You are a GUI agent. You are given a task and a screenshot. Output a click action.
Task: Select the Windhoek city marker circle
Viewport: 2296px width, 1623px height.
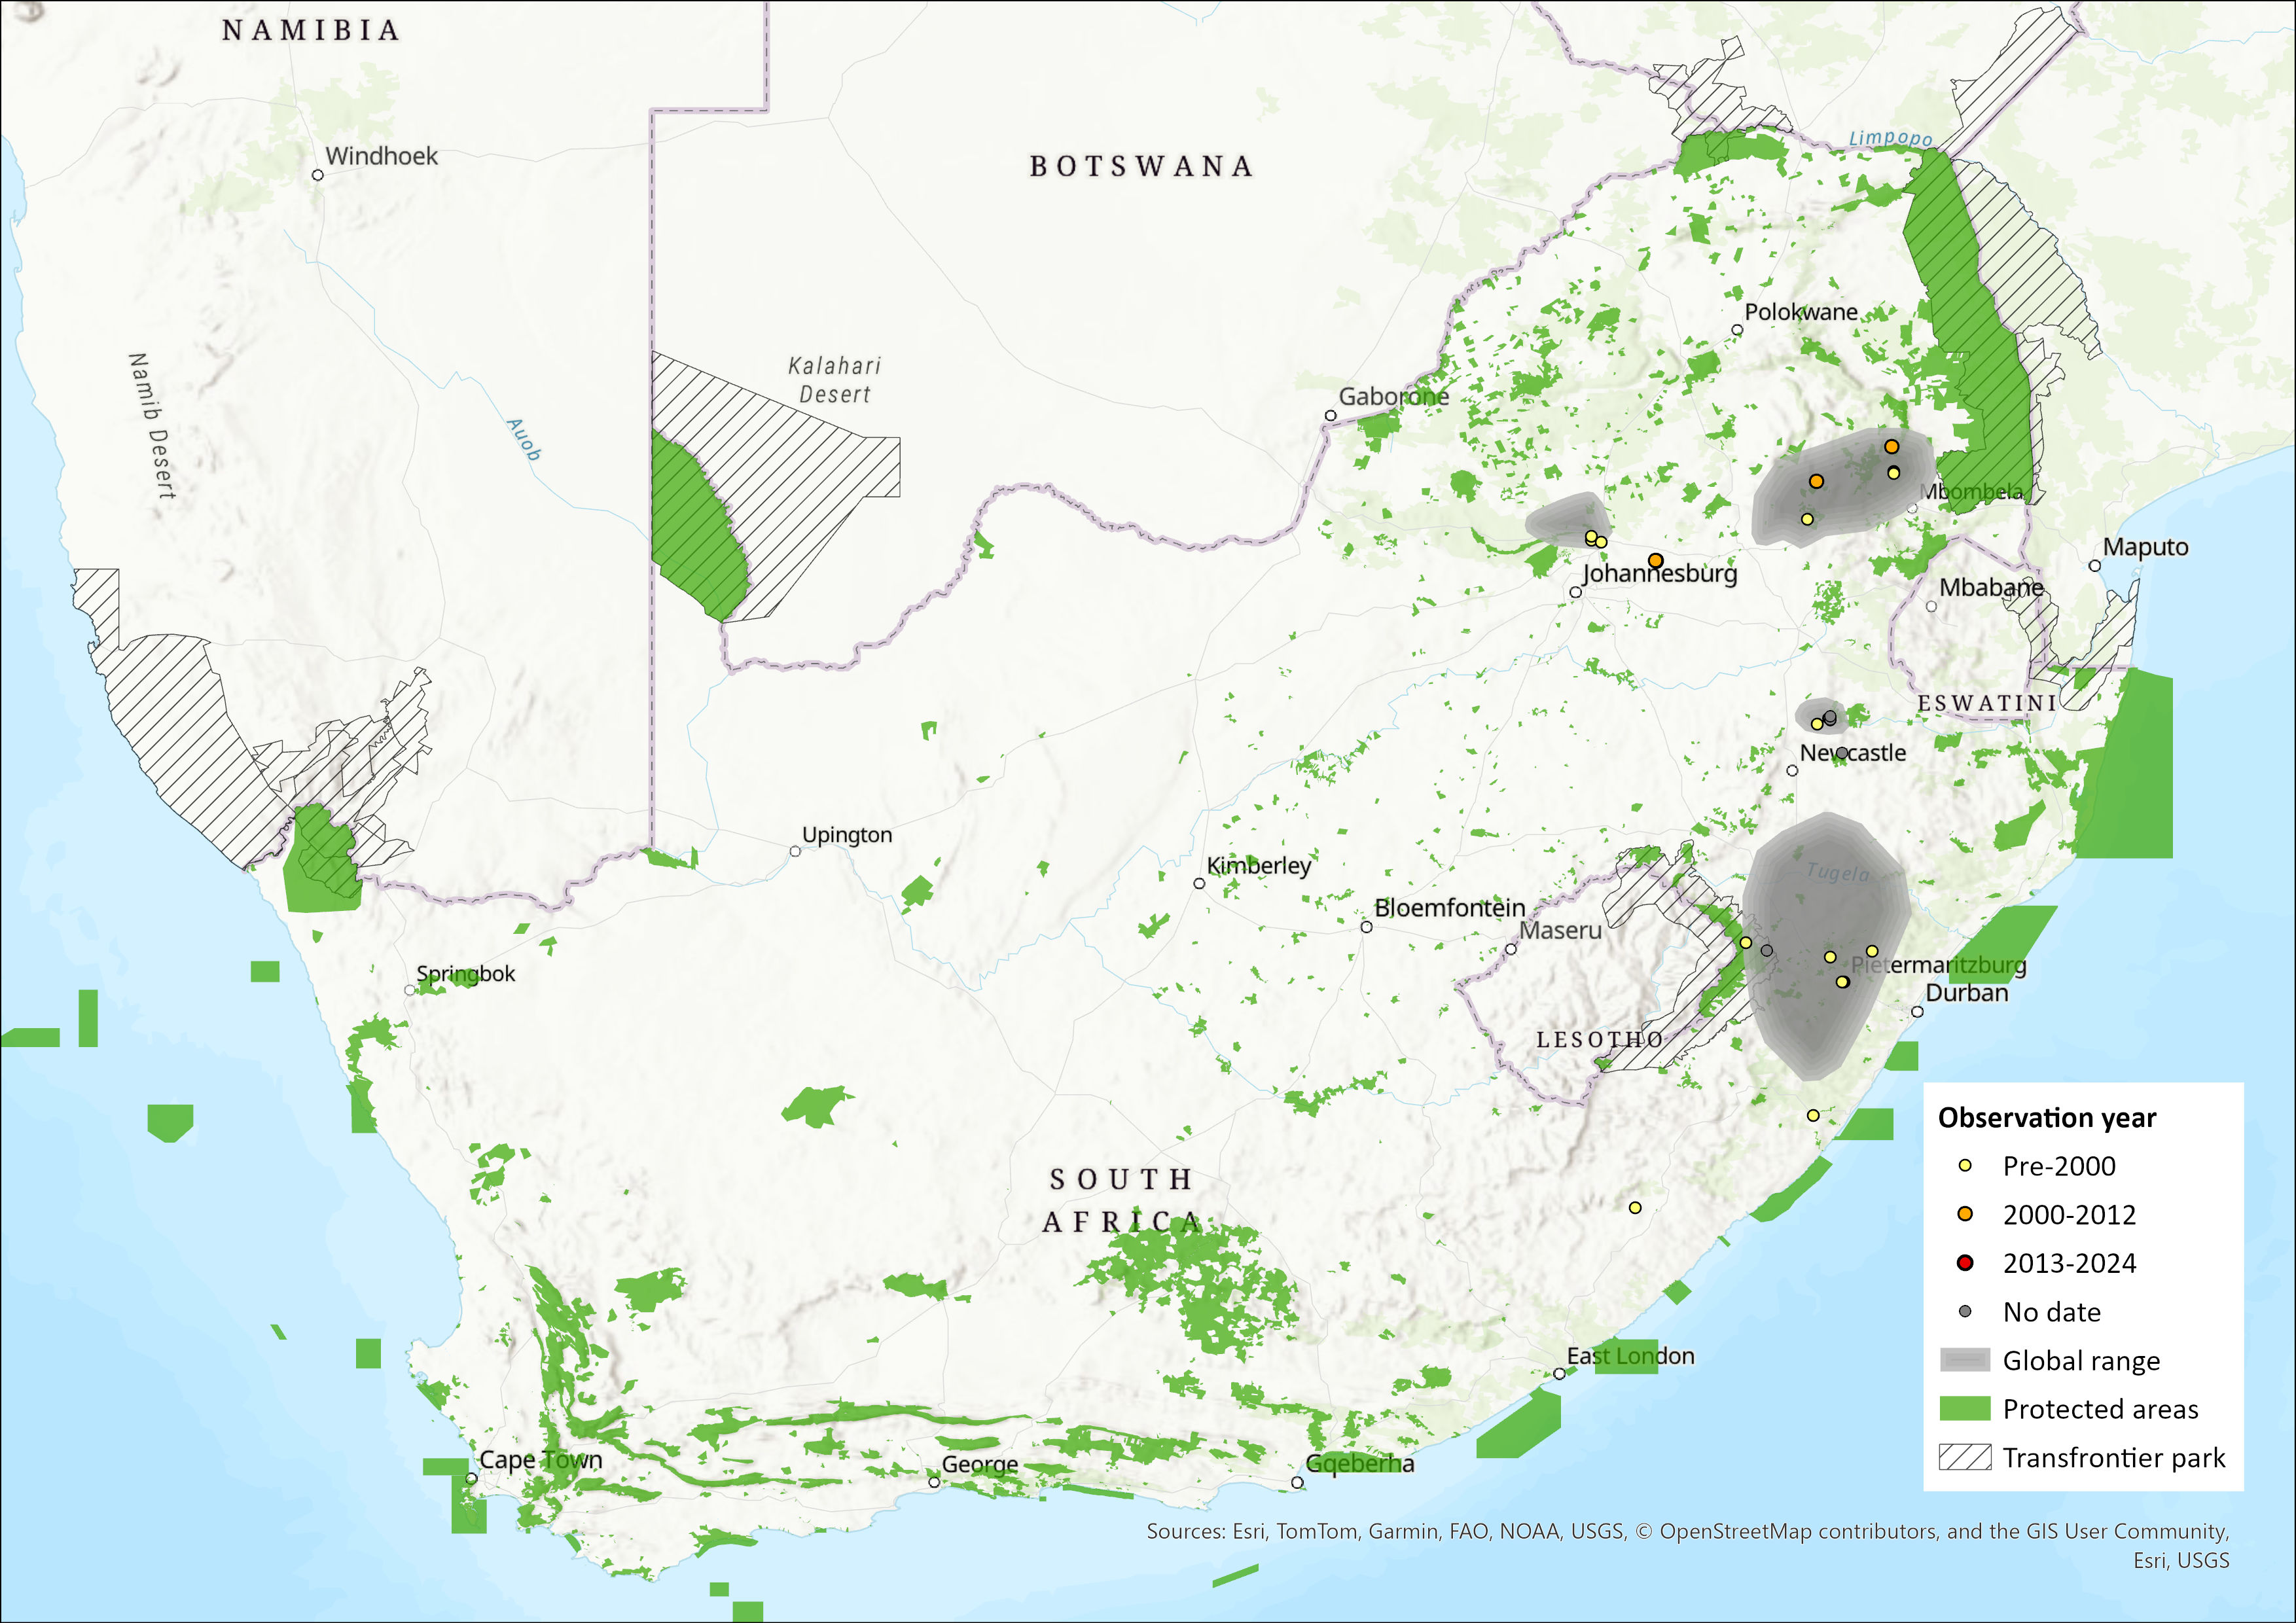pyautogui.click(x=318, y=175)
